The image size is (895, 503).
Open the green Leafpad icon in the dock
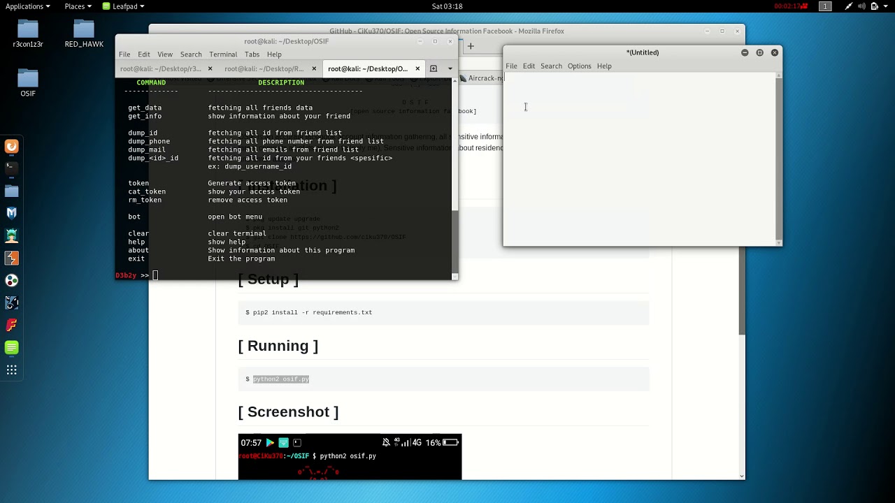pos(11,347)
